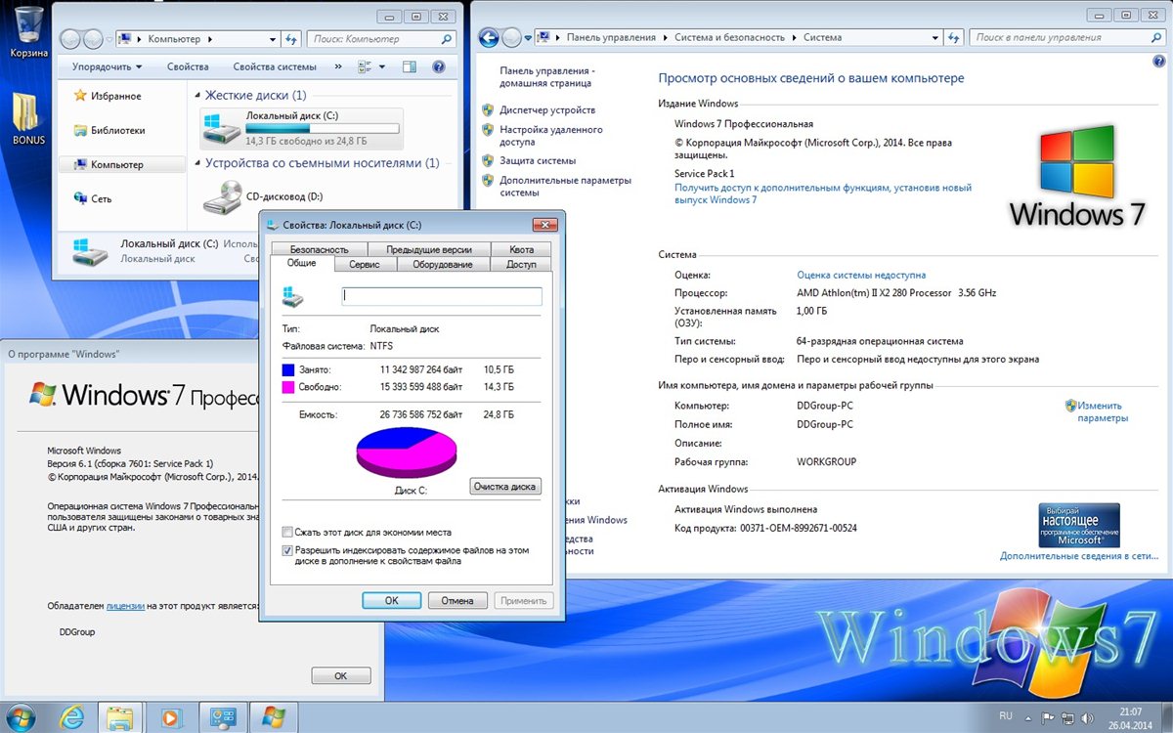Expand the view options dropdown arrow
The height and width of the screenshot is (733, 1173).
click(382, 66)
